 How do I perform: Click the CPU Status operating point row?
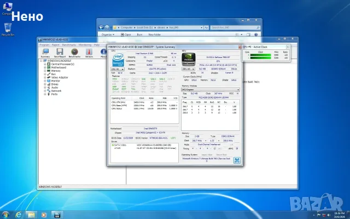pyautogui.click(x=144, y=108)
